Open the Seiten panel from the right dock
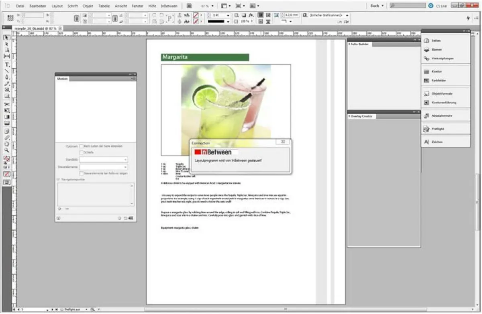The width and height of the screenshot is (482, 314). coord(436,40)
